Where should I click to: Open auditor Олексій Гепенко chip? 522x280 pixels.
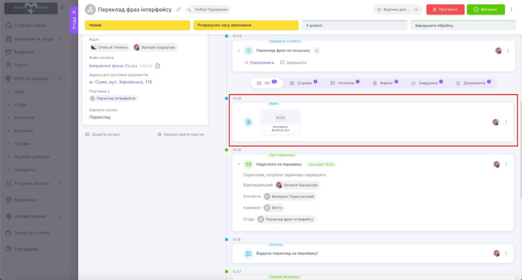pos(110,47)
